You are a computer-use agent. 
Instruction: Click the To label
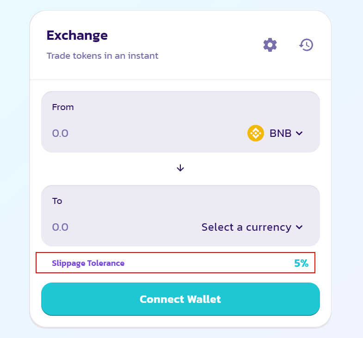pos(57,201)
